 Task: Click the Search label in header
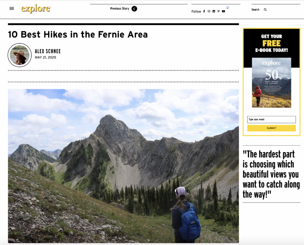[255, 10]
